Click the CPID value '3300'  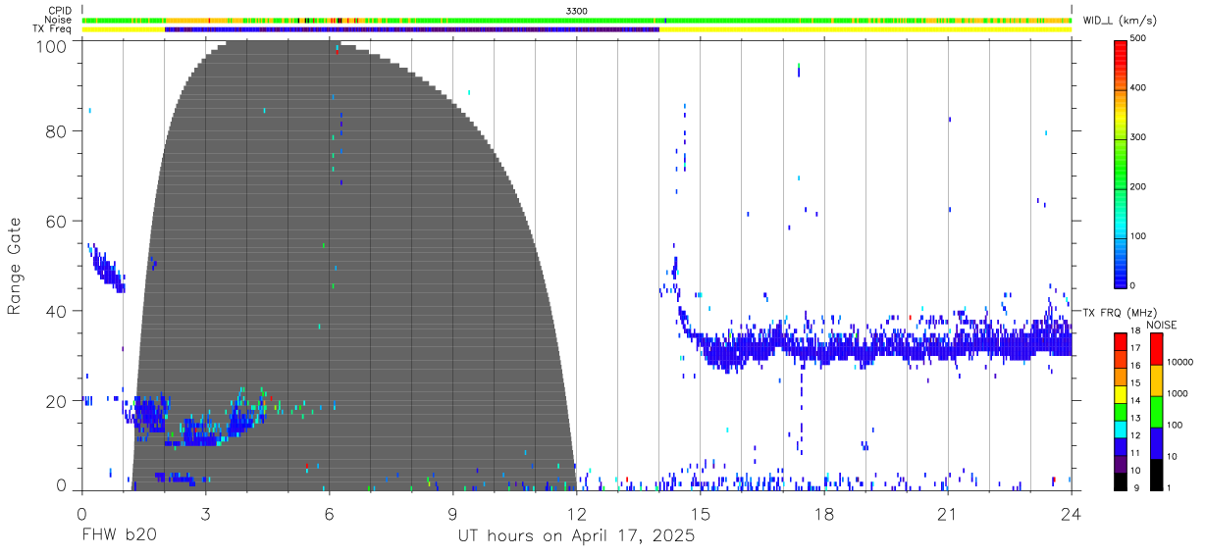tap(577, 11)
